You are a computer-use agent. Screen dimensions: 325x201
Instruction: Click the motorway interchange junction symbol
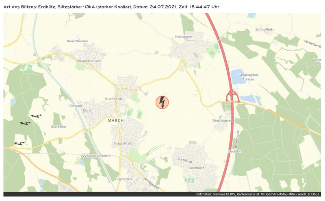232,97
